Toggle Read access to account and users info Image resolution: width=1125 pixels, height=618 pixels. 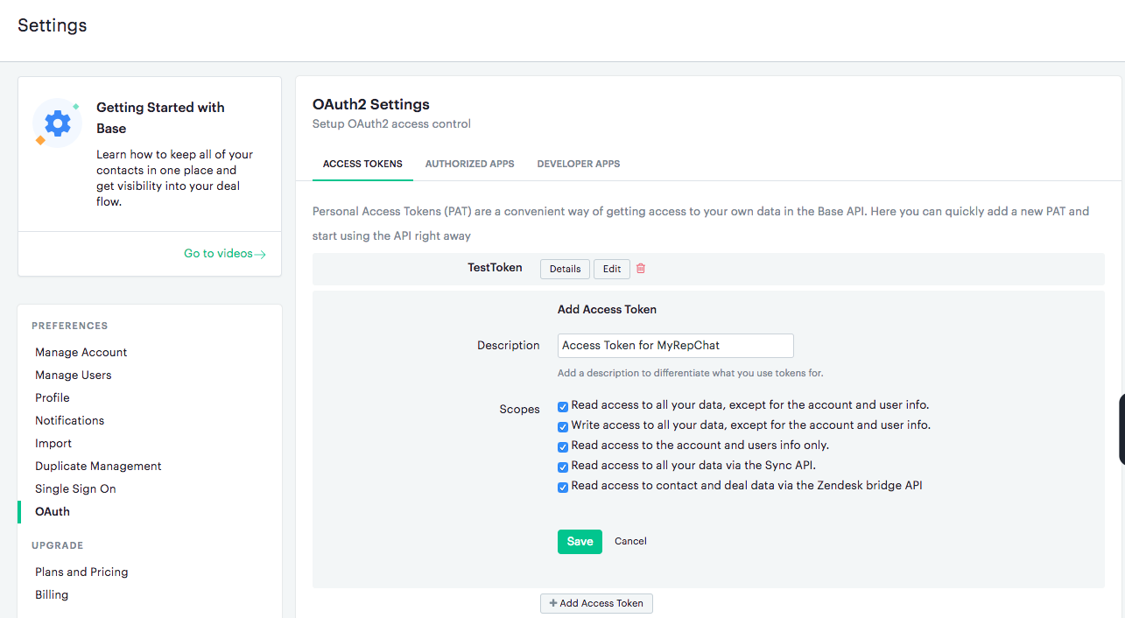tap(563, 446)
